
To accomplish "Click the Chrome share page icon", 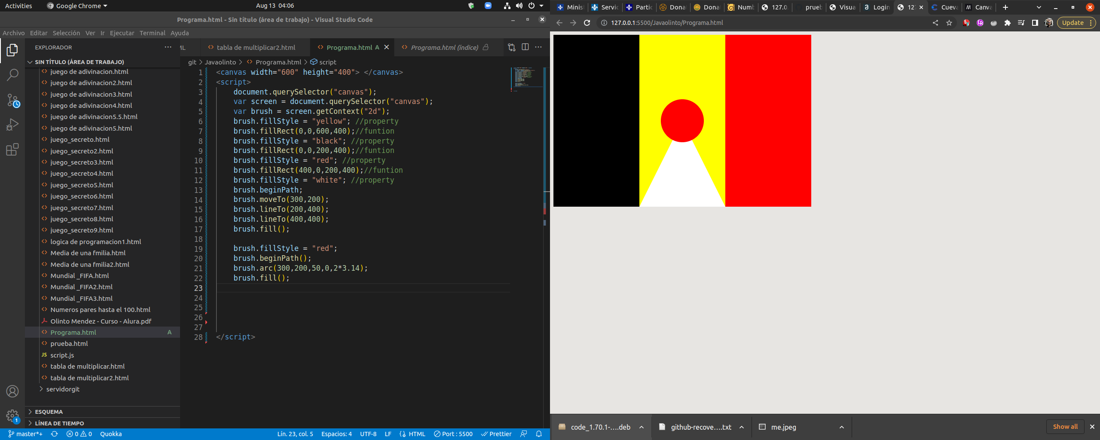I will (x=935, y=23).
